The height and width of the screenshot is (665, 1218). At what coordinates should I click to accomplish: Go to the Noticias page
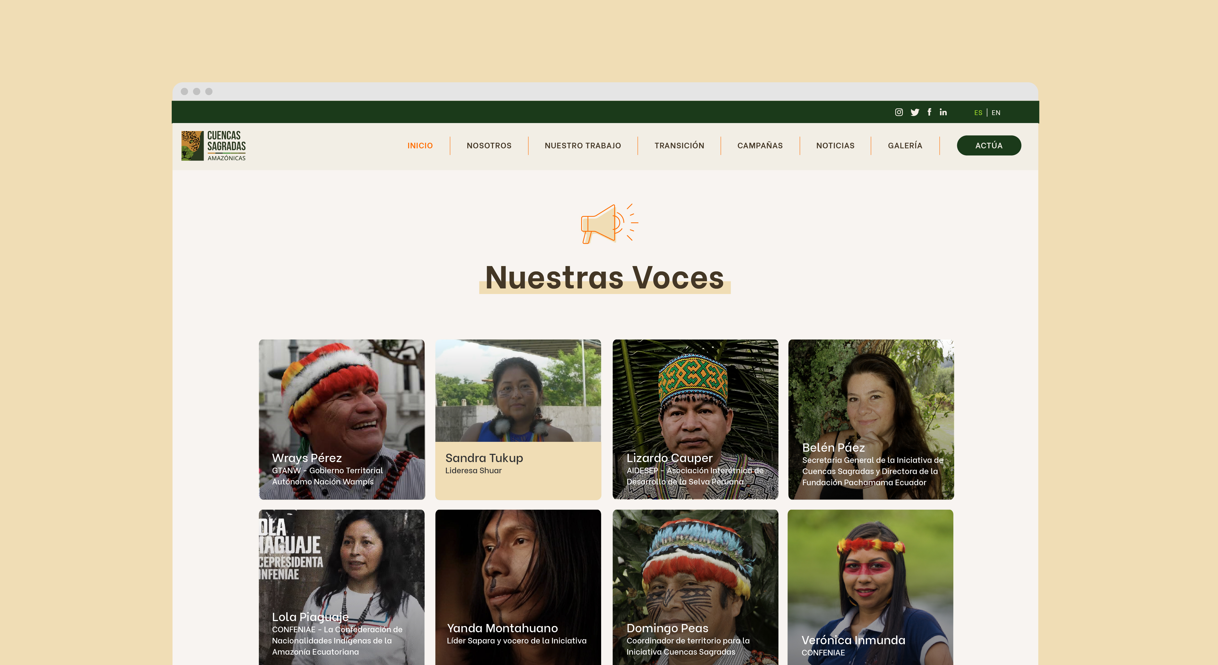pyautogui.click(x=835, y=146)
